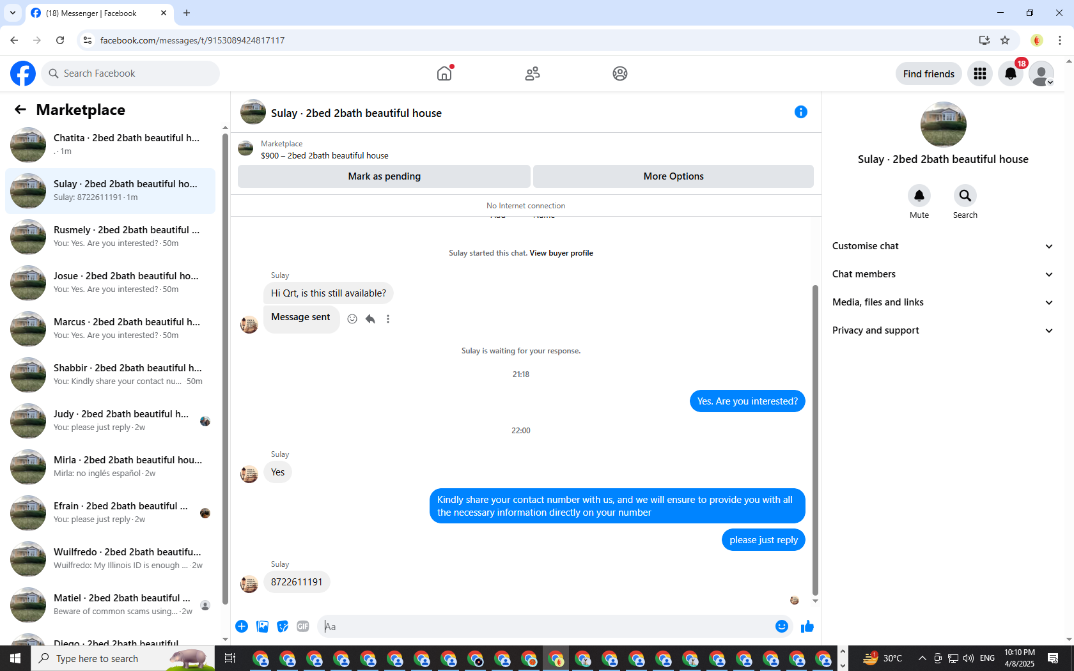1074x671 pixels.
Task: Open Task View on taskbar
Action: [230, 658]
